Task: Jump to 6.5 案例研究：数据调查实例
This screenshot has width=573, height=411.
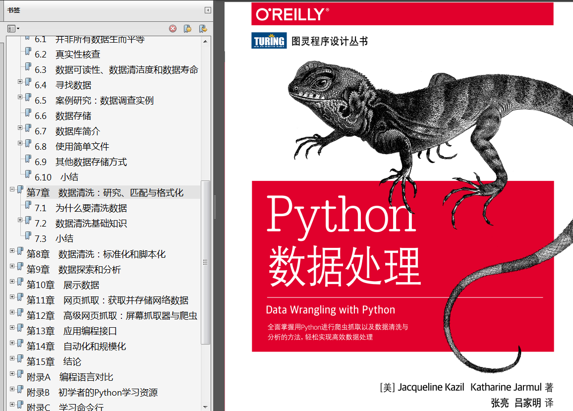Action: (x=94, y=101)
